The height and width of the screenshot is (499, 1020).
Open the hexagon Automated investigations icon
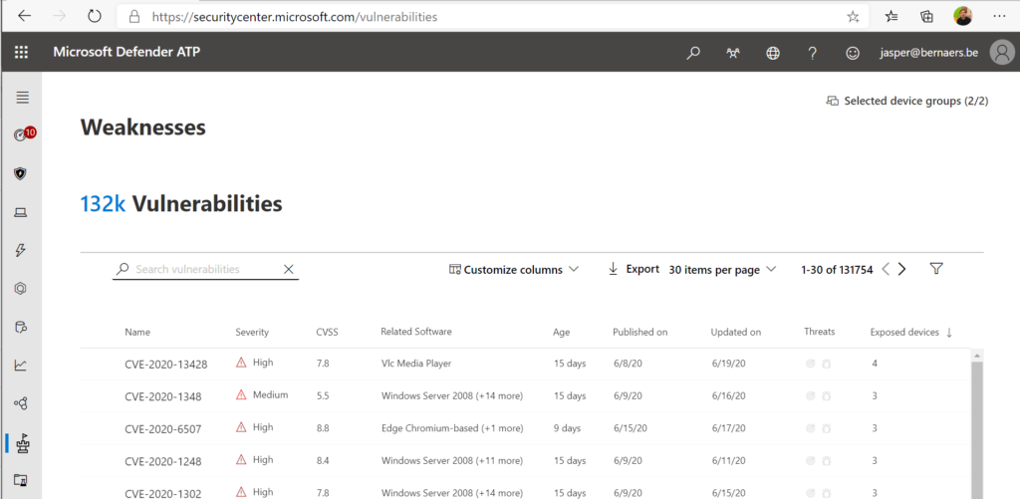pyautogui.click(x=21, y=288)
